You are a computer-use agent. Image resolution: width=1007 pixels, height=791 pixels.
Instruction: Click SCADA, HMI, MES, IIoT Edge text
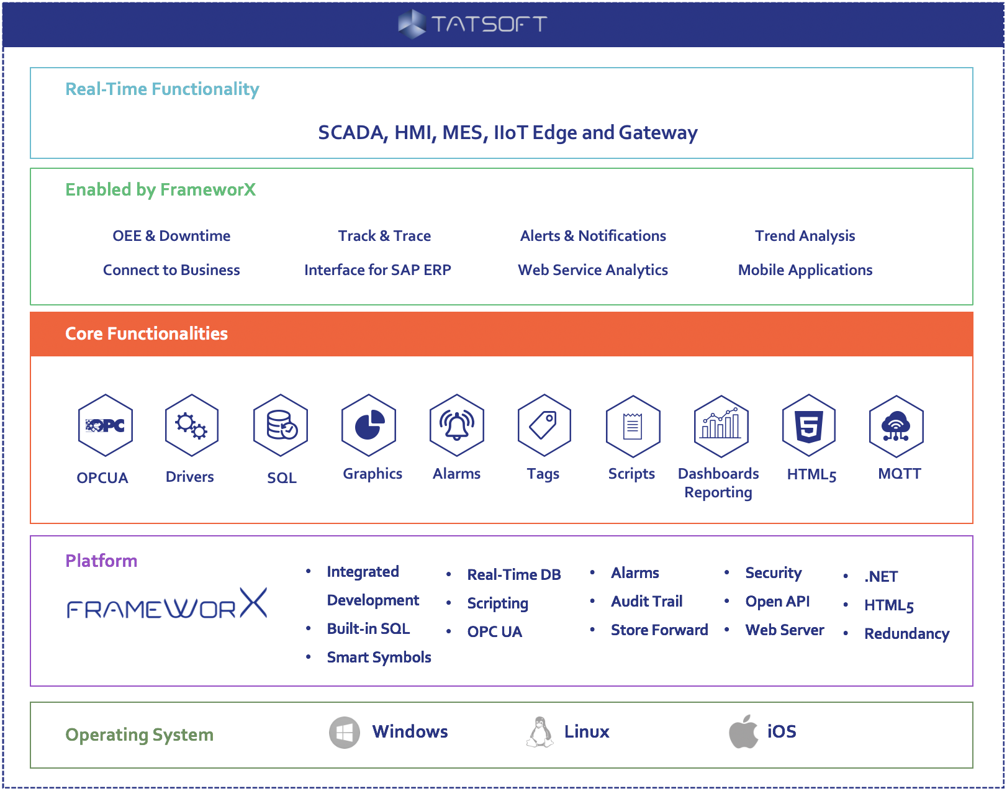[x=508, y=132]
